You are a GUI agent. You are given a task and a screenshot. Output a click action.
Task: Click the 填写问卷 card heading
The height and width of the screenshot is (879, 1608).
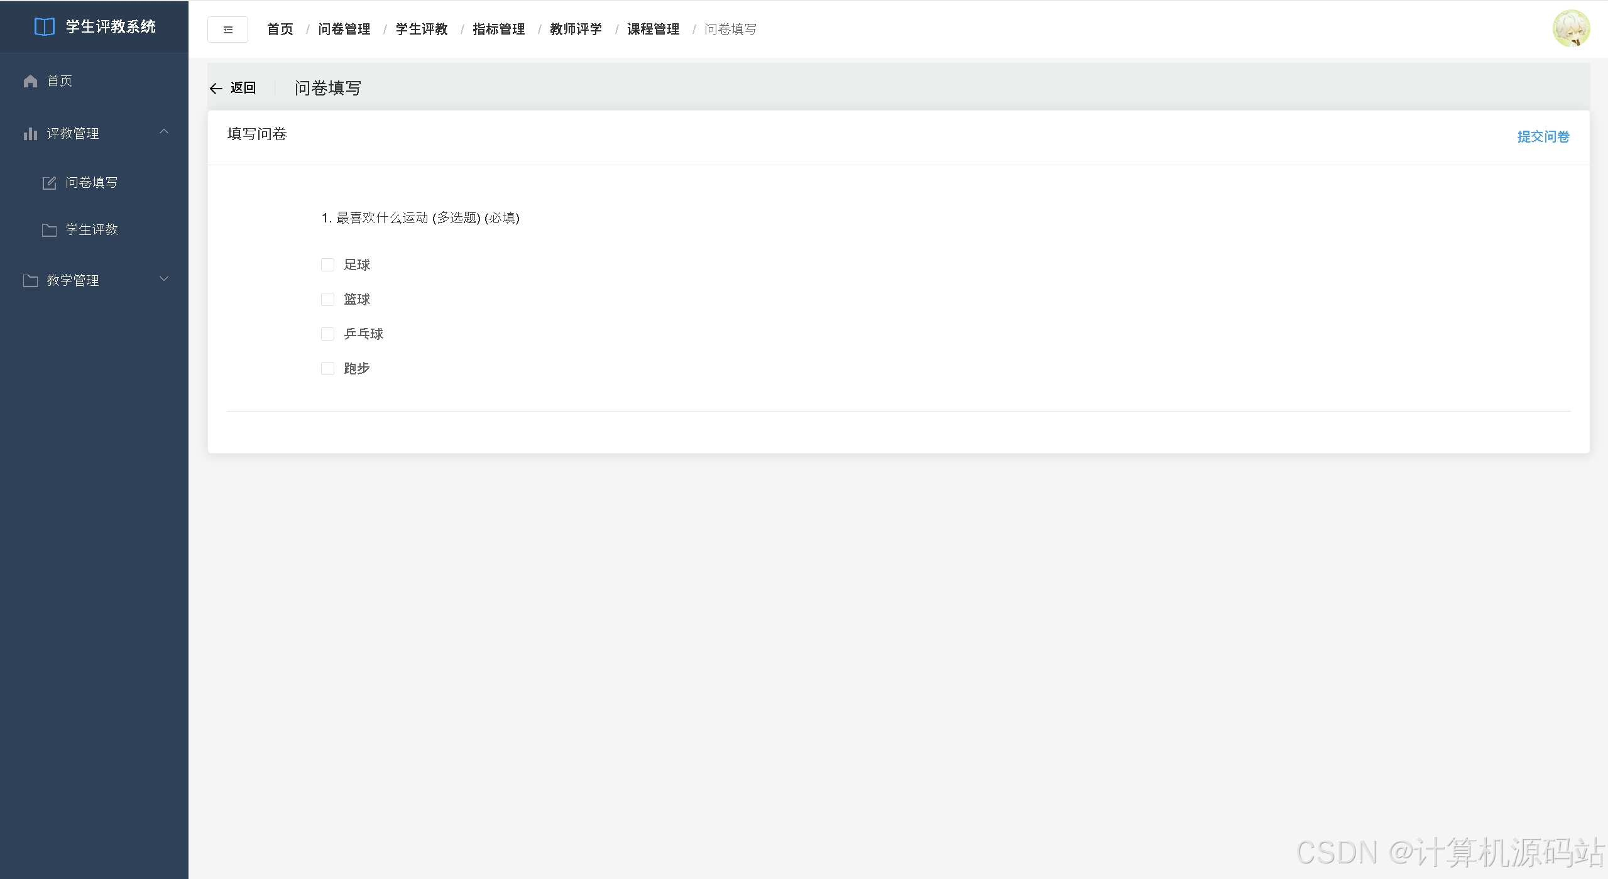tap(257, 134)
